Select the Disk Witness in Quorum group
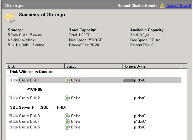 31,72
